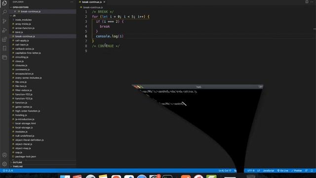316x178 pixels.
Task: Open high-order-function.js file
Action: tap(28, 111)
